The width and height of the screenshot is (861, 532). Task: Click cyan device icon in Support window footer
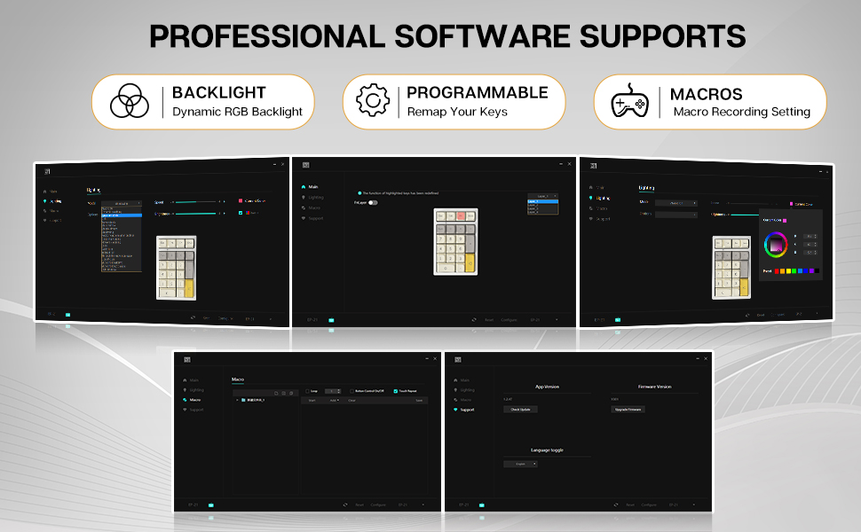[x=482, y=505]
